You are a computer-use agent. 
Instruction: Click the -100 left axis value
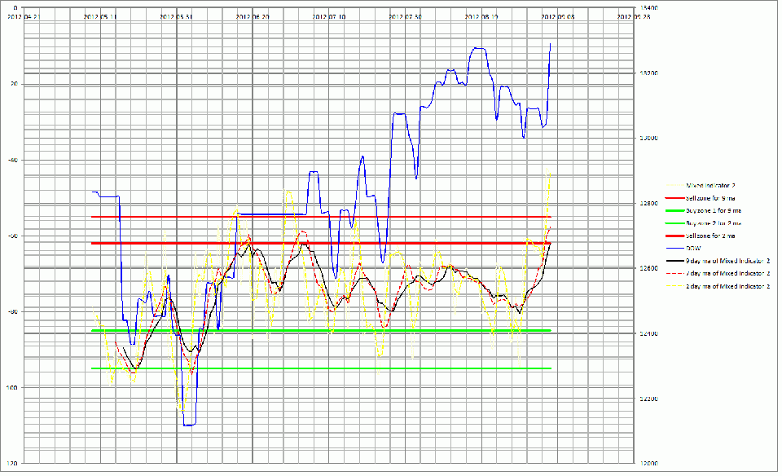click(x=12, y=387)
